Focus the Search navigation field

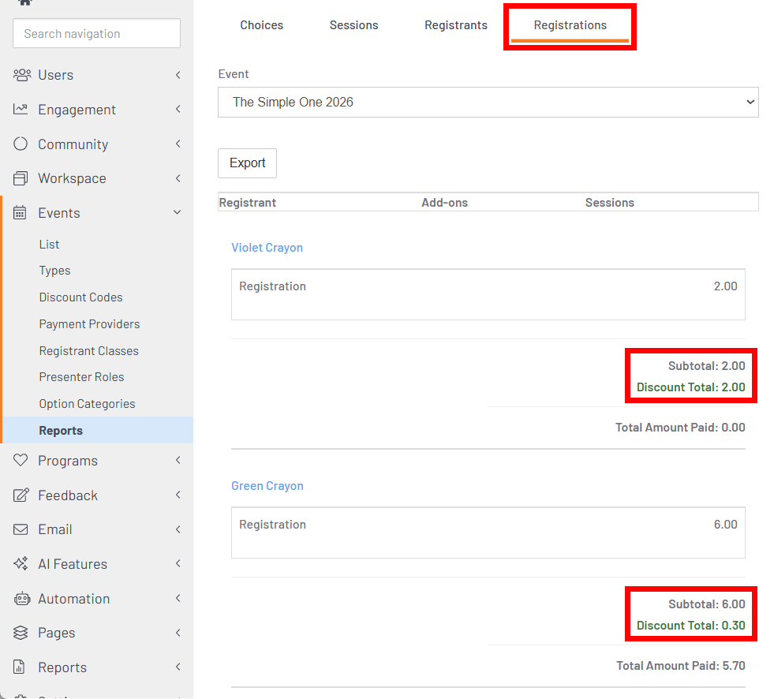tap(96, 34)
